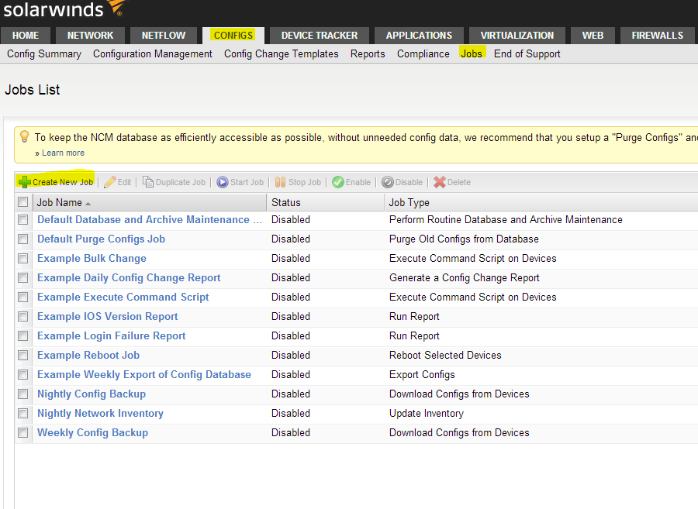Click the red X Delete icon
The height and width of the screenshot is (509, 698).
click(440, 182)
